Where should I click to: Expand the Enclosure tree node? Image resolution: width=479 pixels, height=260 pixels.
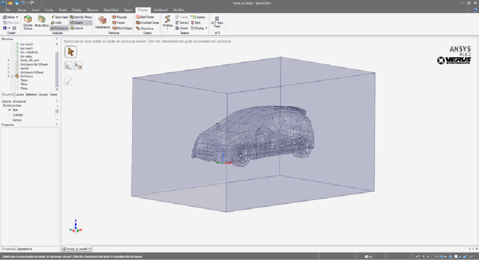pyautogui.click(x=9, y=76)
